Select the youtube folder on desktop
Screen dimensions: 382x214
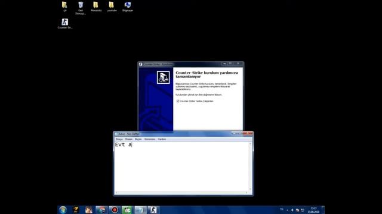(x=112, y=7)
